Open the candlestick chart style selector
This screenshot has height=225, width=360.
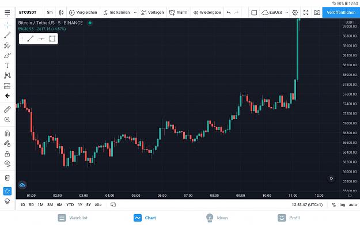point(61,13)
